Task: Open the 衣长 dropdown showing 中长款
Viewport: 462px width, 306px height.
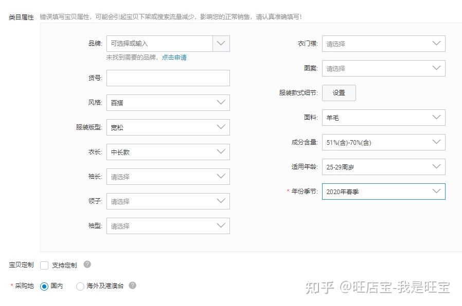Action: (x=168, y=152)
